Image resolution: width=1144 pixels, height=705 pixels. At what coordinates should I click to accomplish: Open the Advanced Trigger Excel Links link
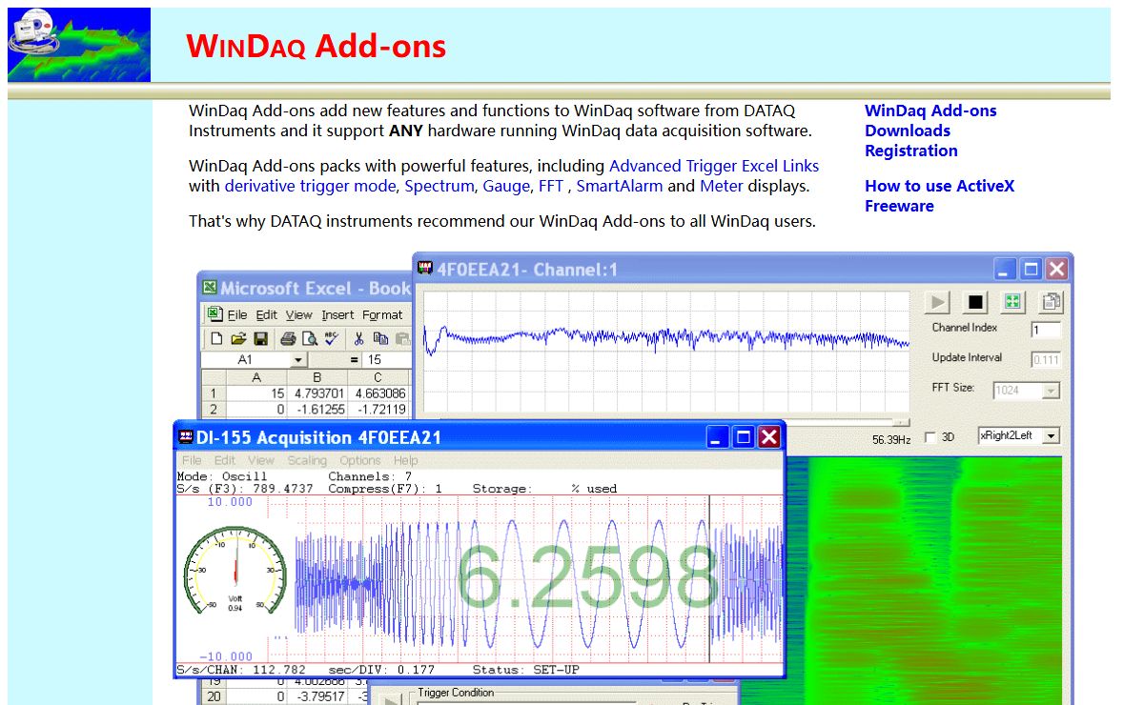[714, 166]
